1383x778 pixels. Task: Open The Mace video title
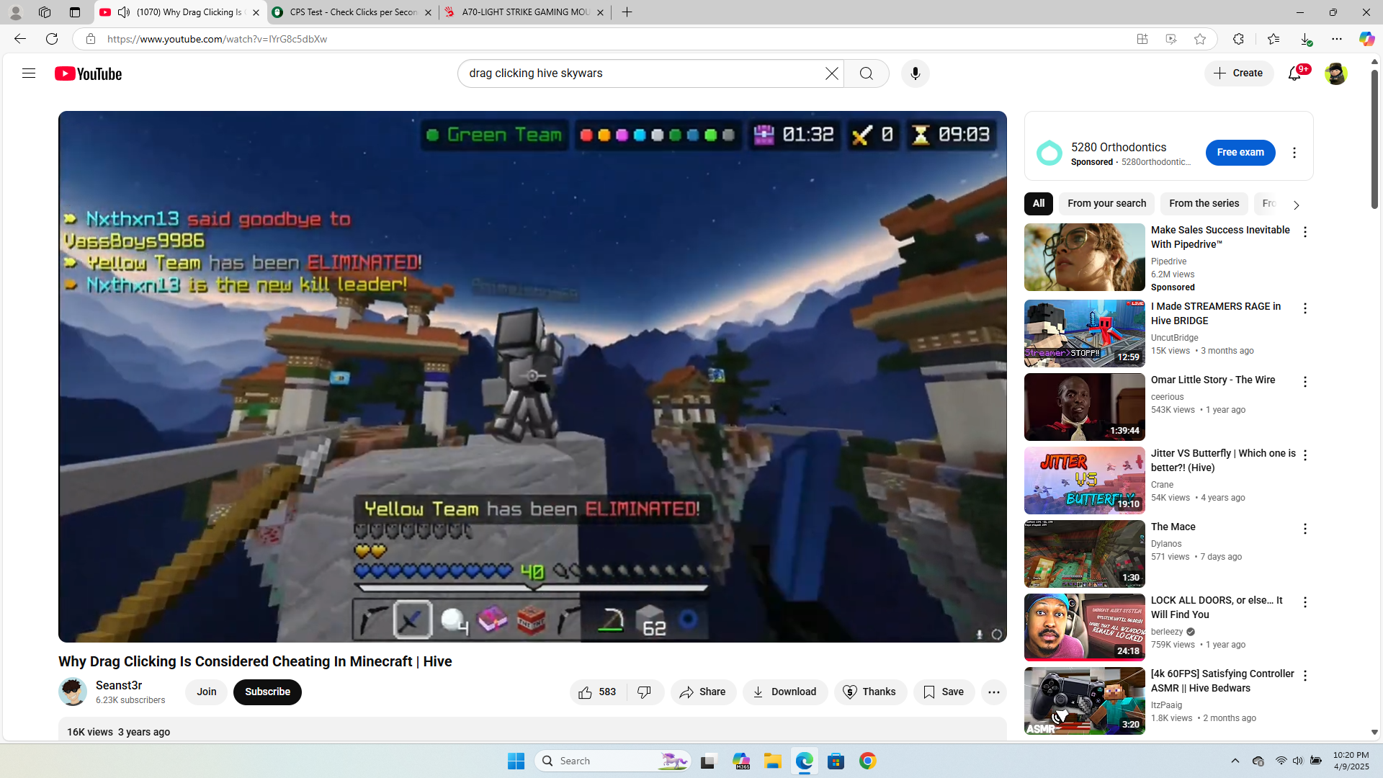[x=1173, y=527]
